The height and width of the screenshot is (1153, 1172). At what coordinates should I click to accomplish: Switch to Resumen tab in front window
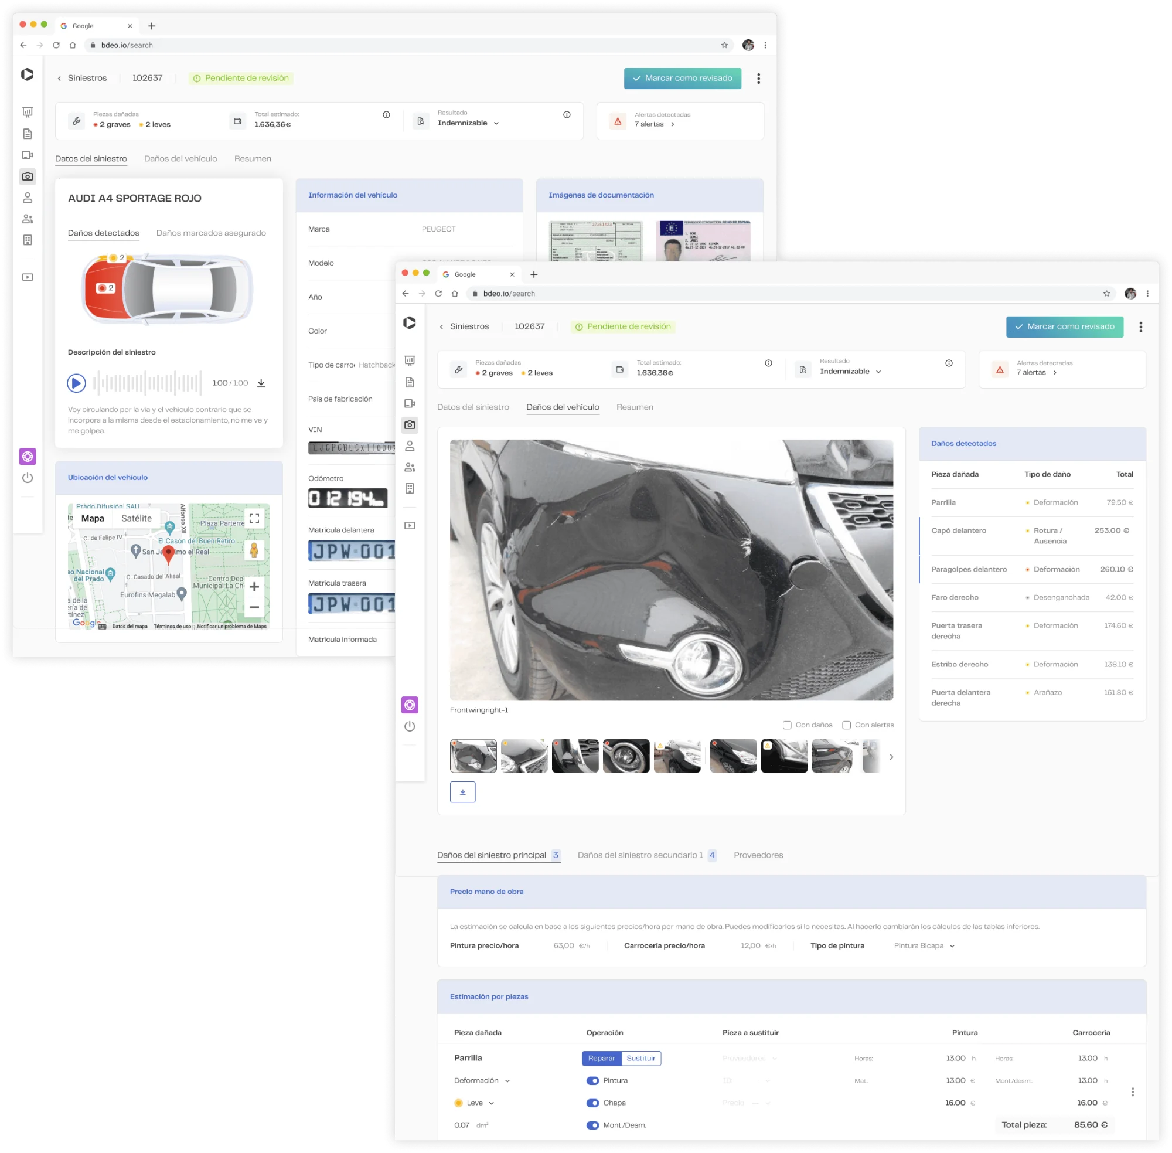[x=635, y=407]
